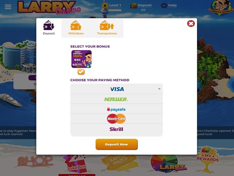Choose Neteller from payment list
The width and height of the screenshot is (234, 176).
pos(117,99)
